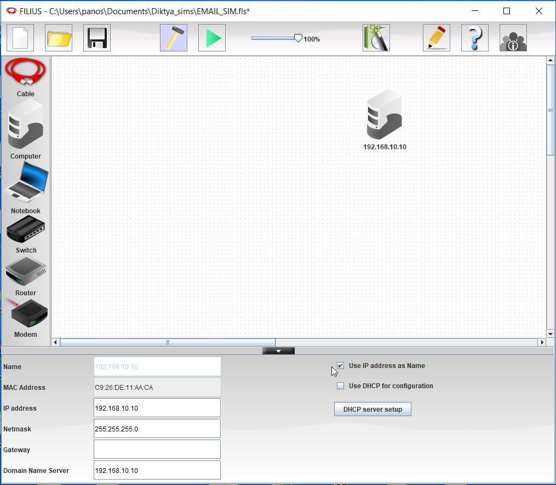Select the Switch component
Image resolution: width=556 pixels, height=485 pixels.
click(x=26, y=235)
